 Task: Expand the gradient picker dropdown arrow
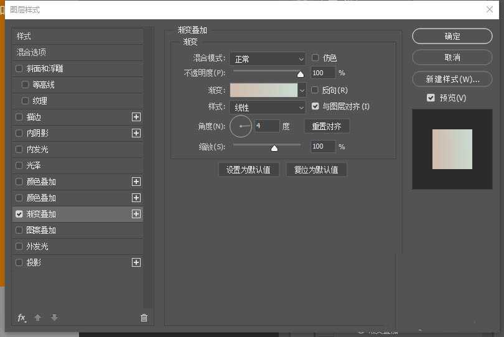pyautogui.click(x=302, y=91)
